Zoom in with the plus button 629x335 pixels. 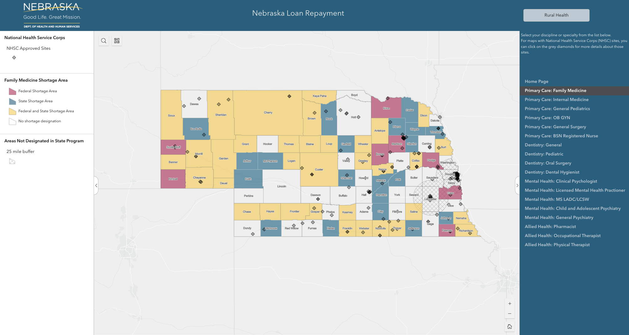pos(510,303)
